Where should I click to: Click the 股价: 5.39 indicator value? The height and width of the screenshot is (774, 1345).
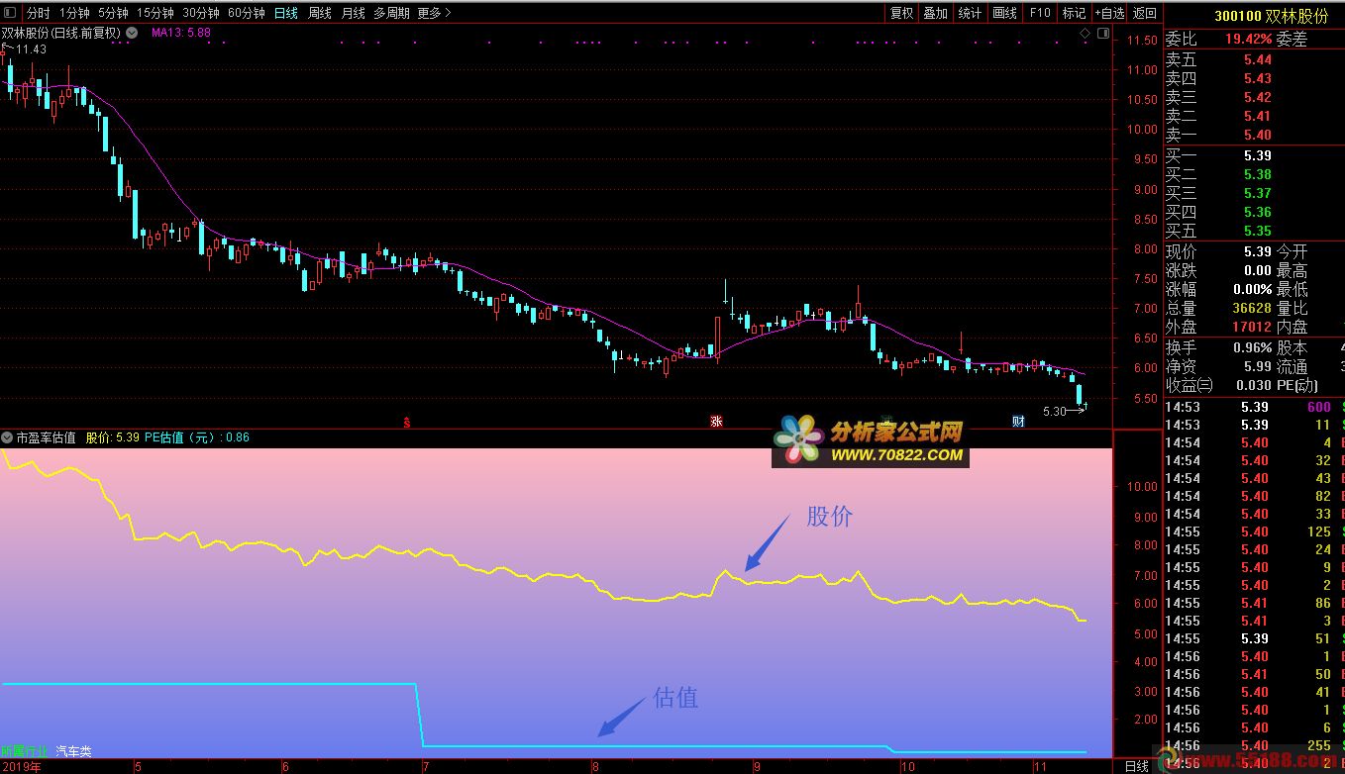pyautogui.click(x=112, y=436)
